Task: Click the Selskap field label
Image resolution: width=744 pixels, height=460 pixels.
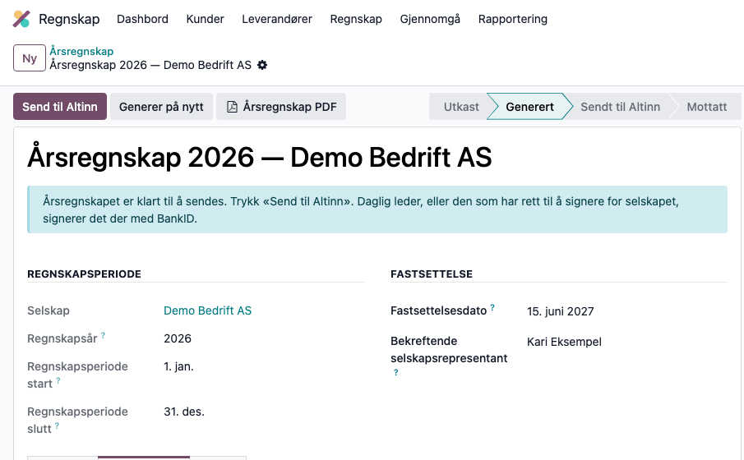Action: (x=49, y=310)
